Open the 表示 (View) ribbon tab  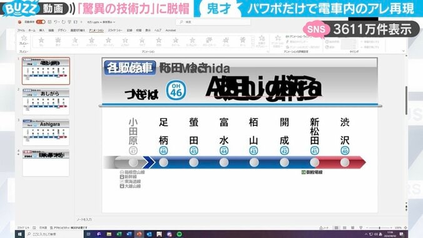(x=148, y=30)
